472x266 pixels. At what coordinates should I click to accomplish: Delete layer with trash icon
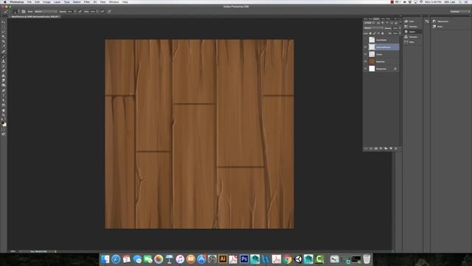[395, 149]
